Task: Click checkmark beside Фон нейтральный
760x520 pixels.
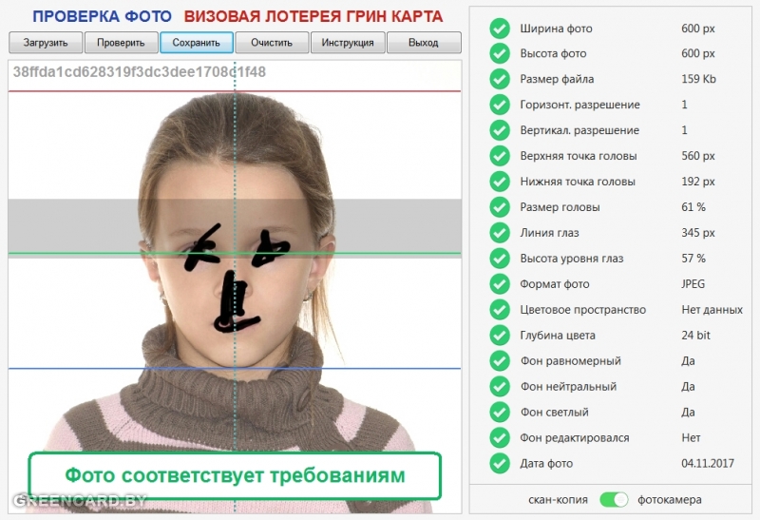Action: [x=500, y=387]
